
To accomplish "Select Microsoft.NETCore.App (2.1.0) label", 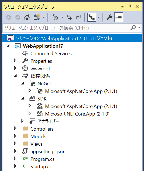I will (77, 114).
